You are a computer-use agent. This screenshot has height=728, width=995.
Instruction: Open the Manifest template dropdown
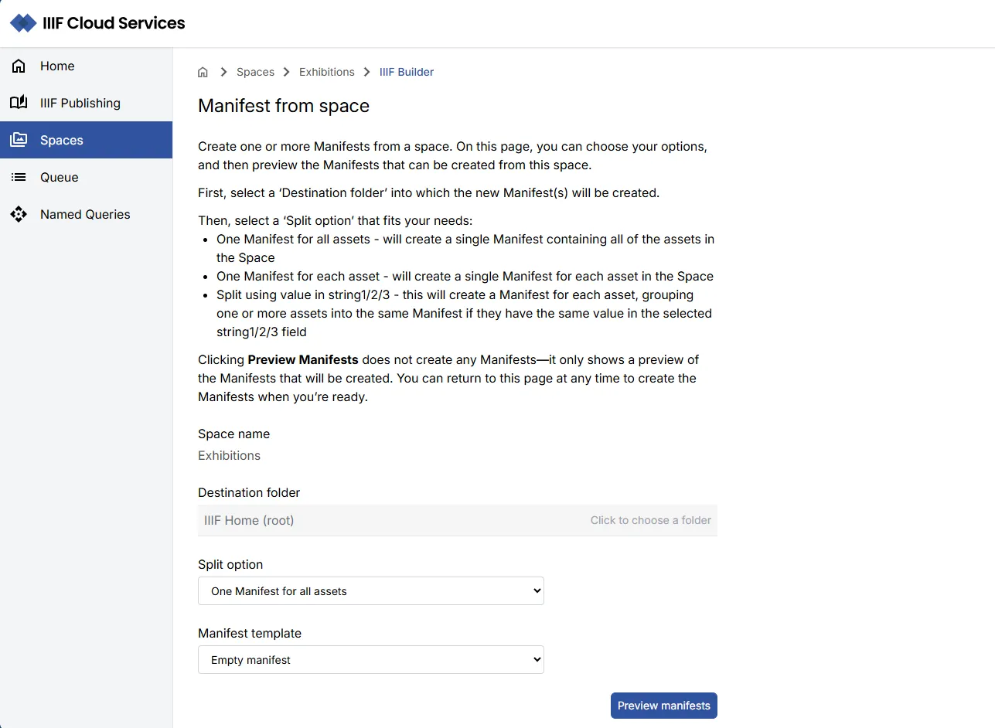(371, 660)
